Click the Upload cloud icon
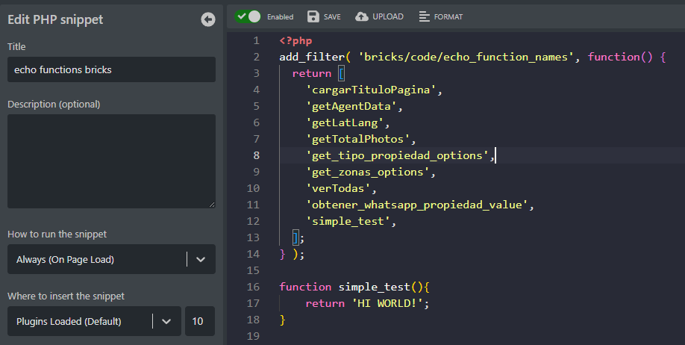The image size is (685, 345). pyautogui.click(x=362, y=16)
